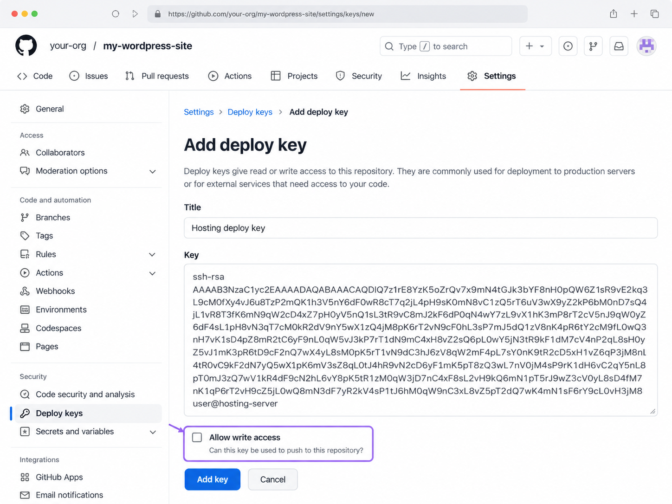
Task: Open the GitHub home logo
Action: [26, 45]
